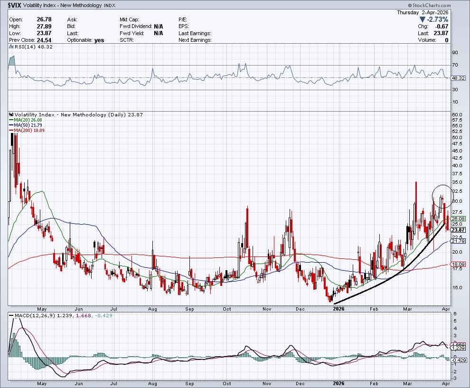The image size is (470, 388).
Task: Click the candlestick icon beside Volatility Index legend
Action: click(x=11, y=115)
